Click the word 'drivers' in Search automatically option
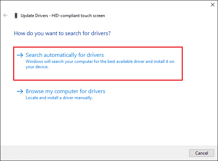 pyautogui.click(x=95, y=55)
